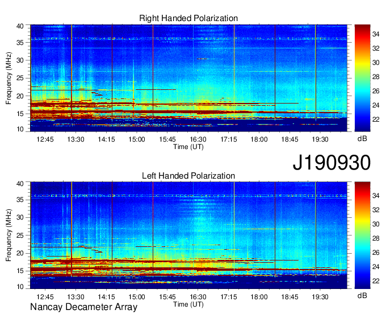
Task: Click the 19:30 tick of Right Handed plot
Action: 320,139
